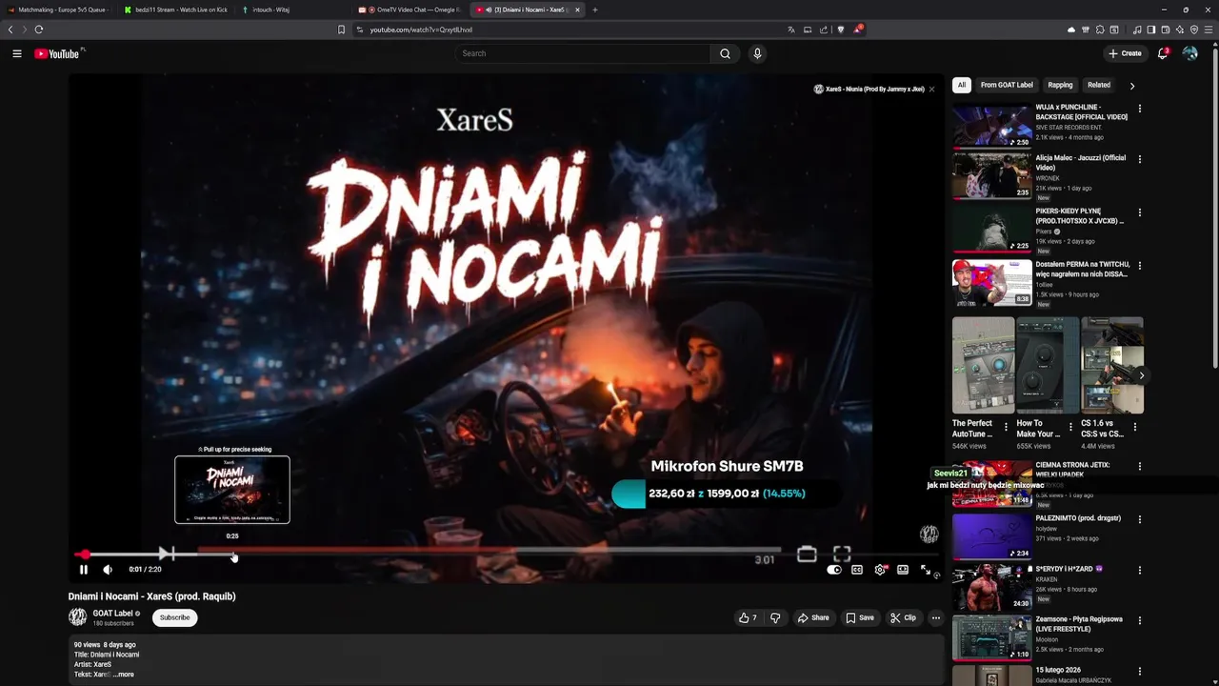Screen dimensions: 1219x686
Task: Toggle the autoplay switch in the player
Action: (834, 570)
